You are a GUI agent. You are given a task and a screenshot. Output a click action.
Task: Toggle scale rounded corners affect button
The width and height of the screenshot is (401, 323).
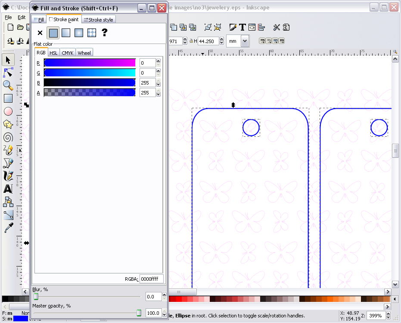[x=268, y=41]
